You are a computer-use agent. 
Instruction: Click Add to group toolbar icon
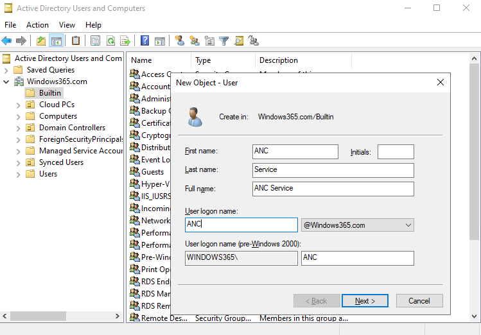point(254,40)
